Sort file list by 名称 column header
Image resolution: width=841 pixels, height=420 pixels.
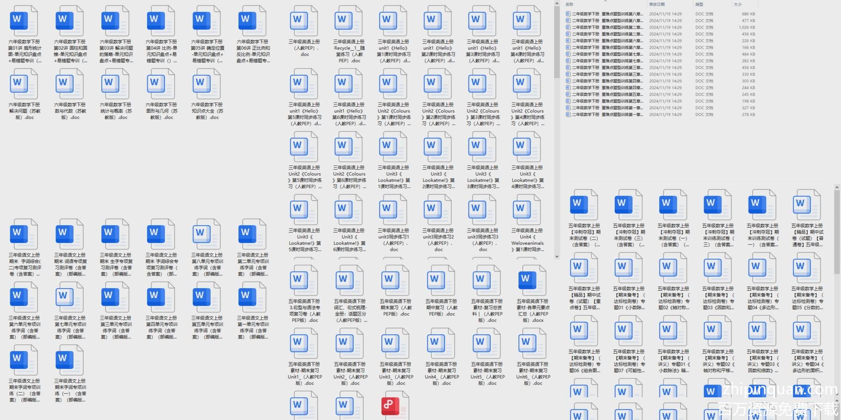pos(569,4)
